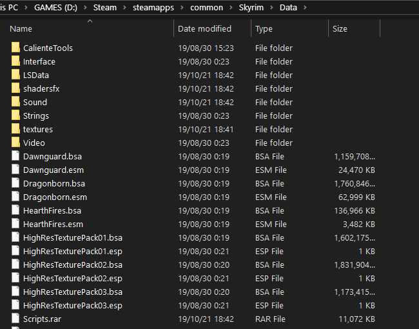
Task: Go to steamapps breadcrumb segment
Action: click(x=153, y=8)
